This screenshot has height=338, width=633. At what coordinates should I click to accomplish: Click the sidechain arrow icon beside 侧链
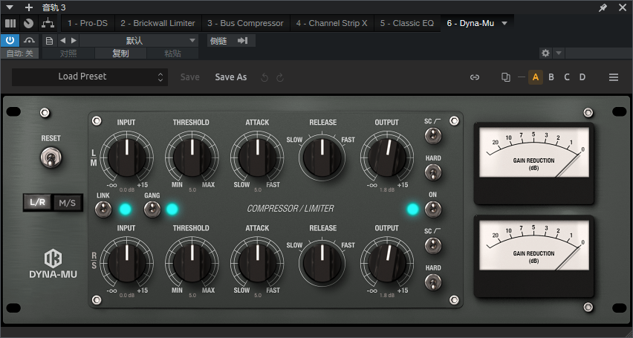point(243,40)
